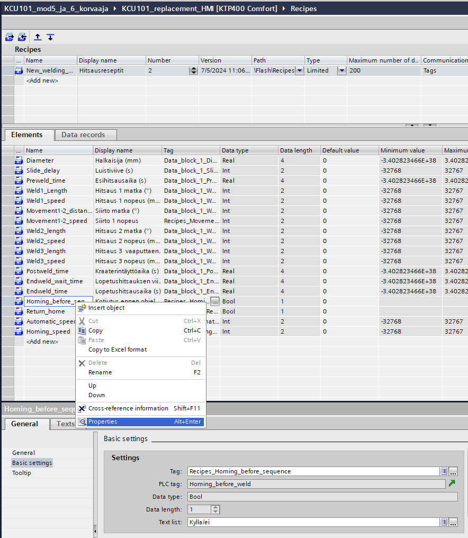Adjust the Data length stepper
The width and height of the screenshot is (468, 538).
click(x=215, y=509)
